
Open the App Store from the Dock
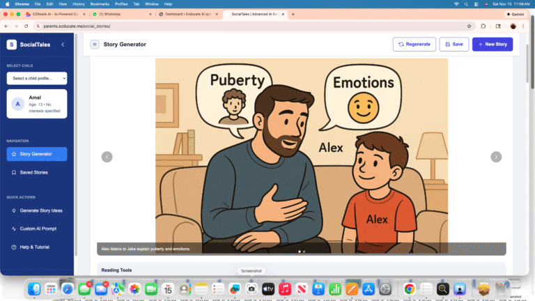369,289
